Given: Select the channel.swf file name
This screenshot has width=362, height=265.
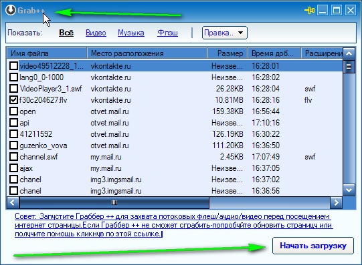Looking at the screenshot, I should [39, 157].
